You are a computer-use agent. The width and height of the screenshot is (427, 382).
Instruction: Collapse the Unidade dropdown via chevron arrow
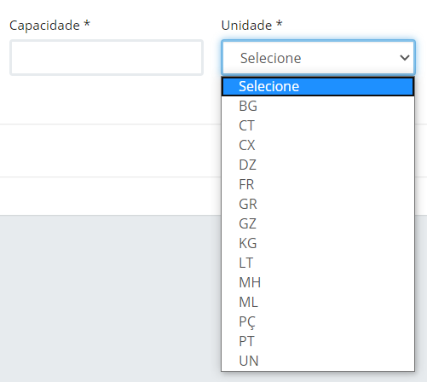coord(405,58)
